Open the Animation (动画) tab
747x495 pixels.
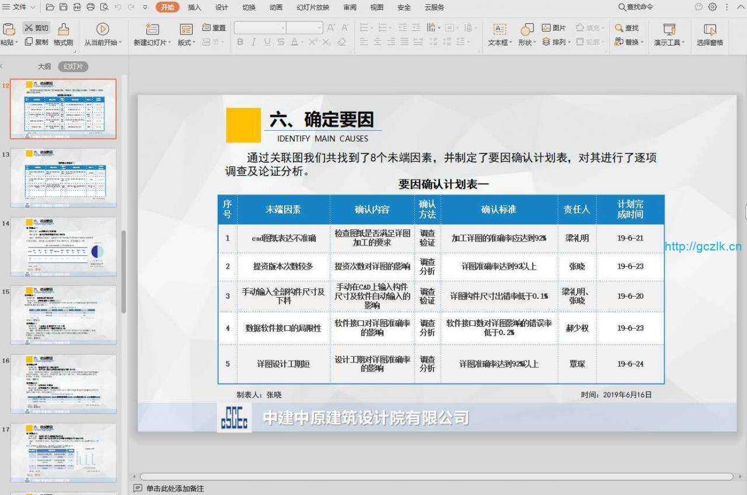tap(276, 8)
